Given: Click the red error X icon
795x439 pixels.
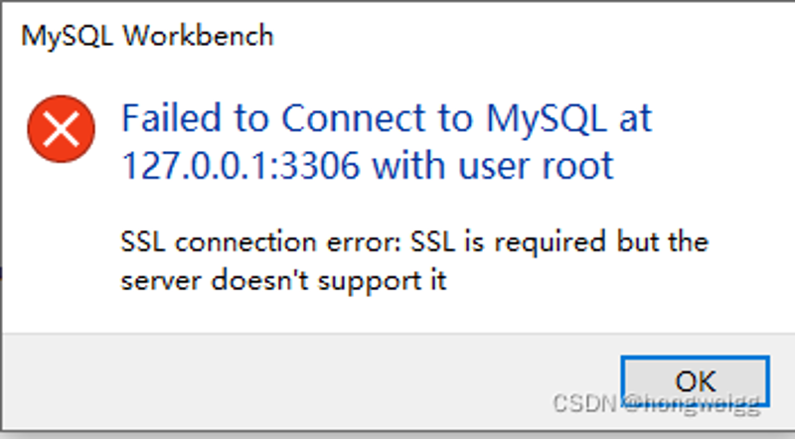Looking at the screenshot, I should [x=61, y=129].
